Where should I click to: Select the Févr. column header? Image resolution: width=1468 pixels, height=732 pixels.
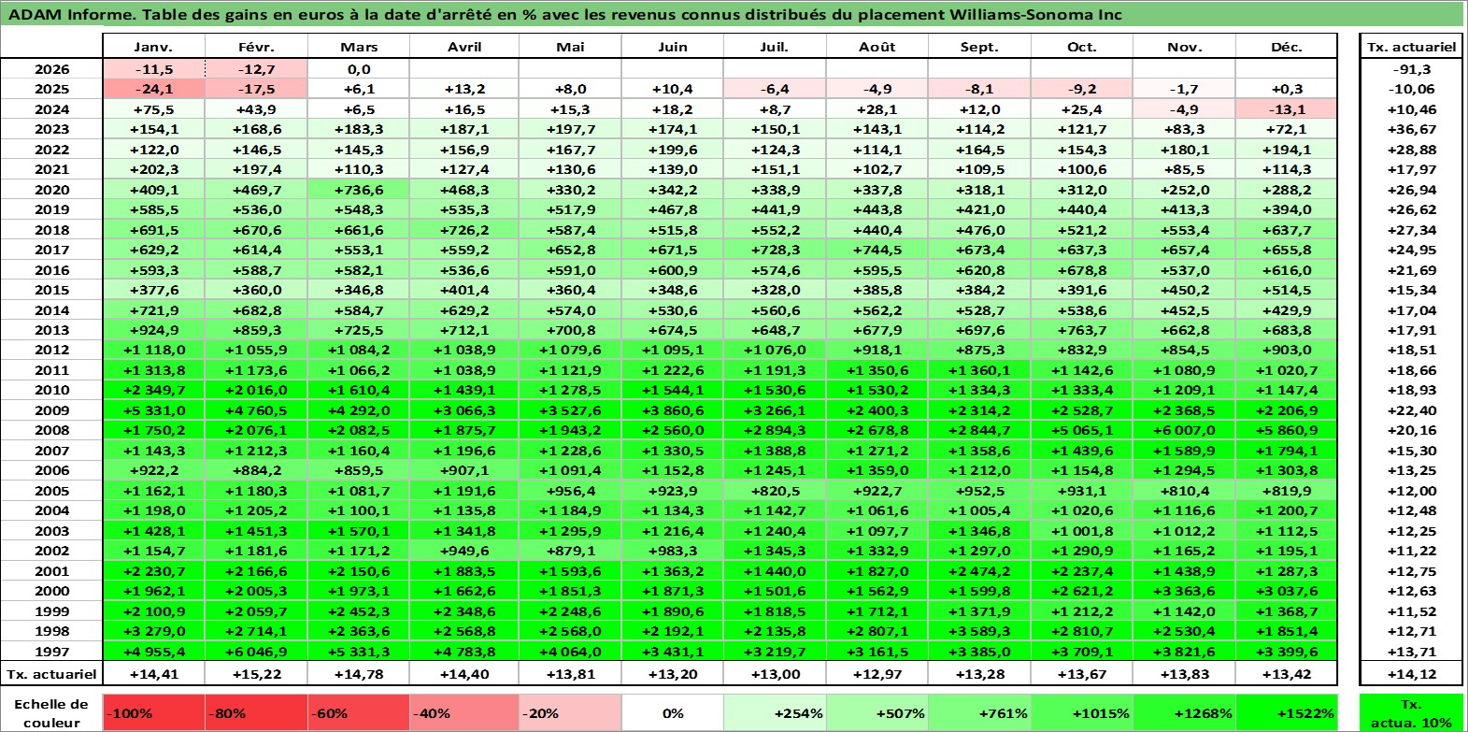point(256,47)
